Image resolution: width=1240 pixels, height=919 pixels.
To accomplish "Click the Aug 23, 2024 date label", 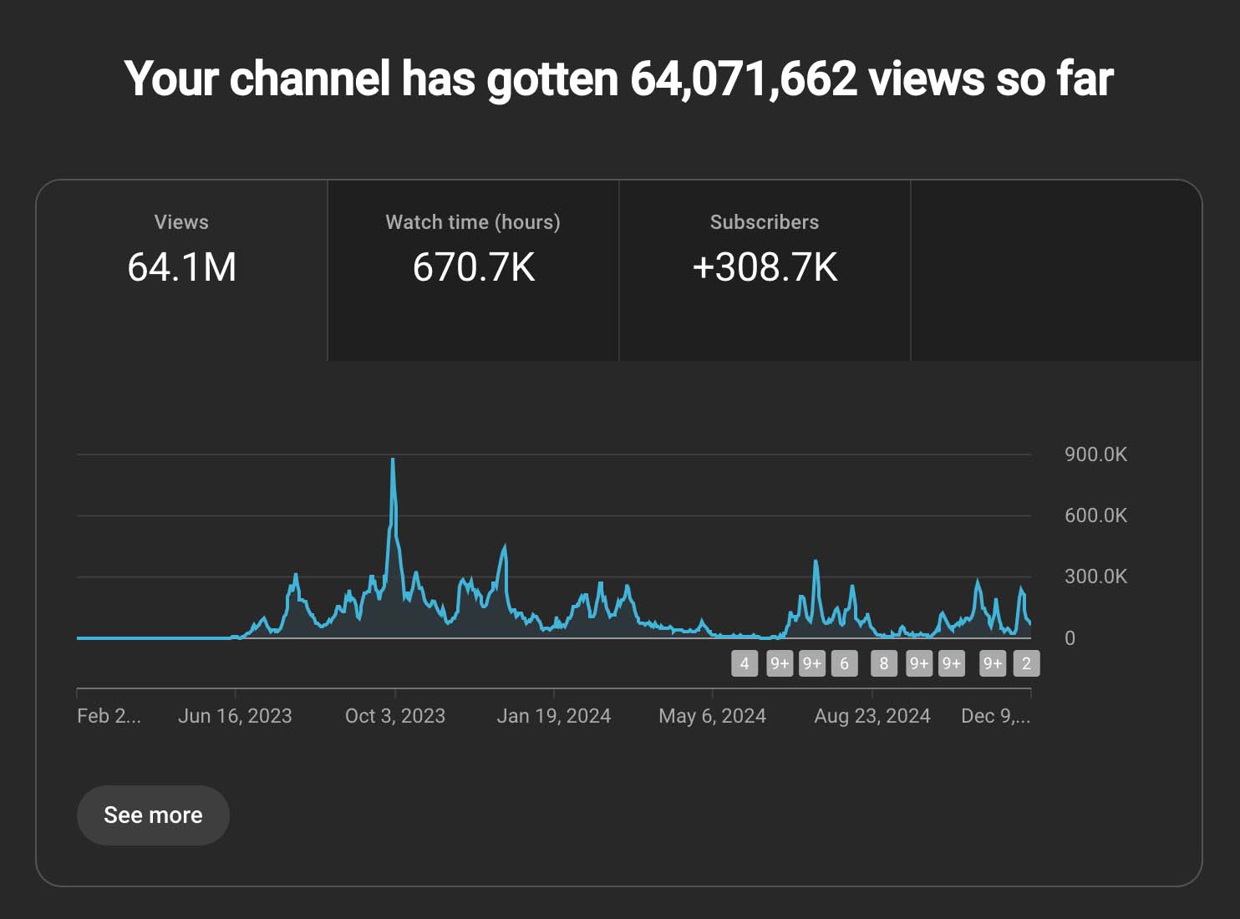I will [872, 716].
